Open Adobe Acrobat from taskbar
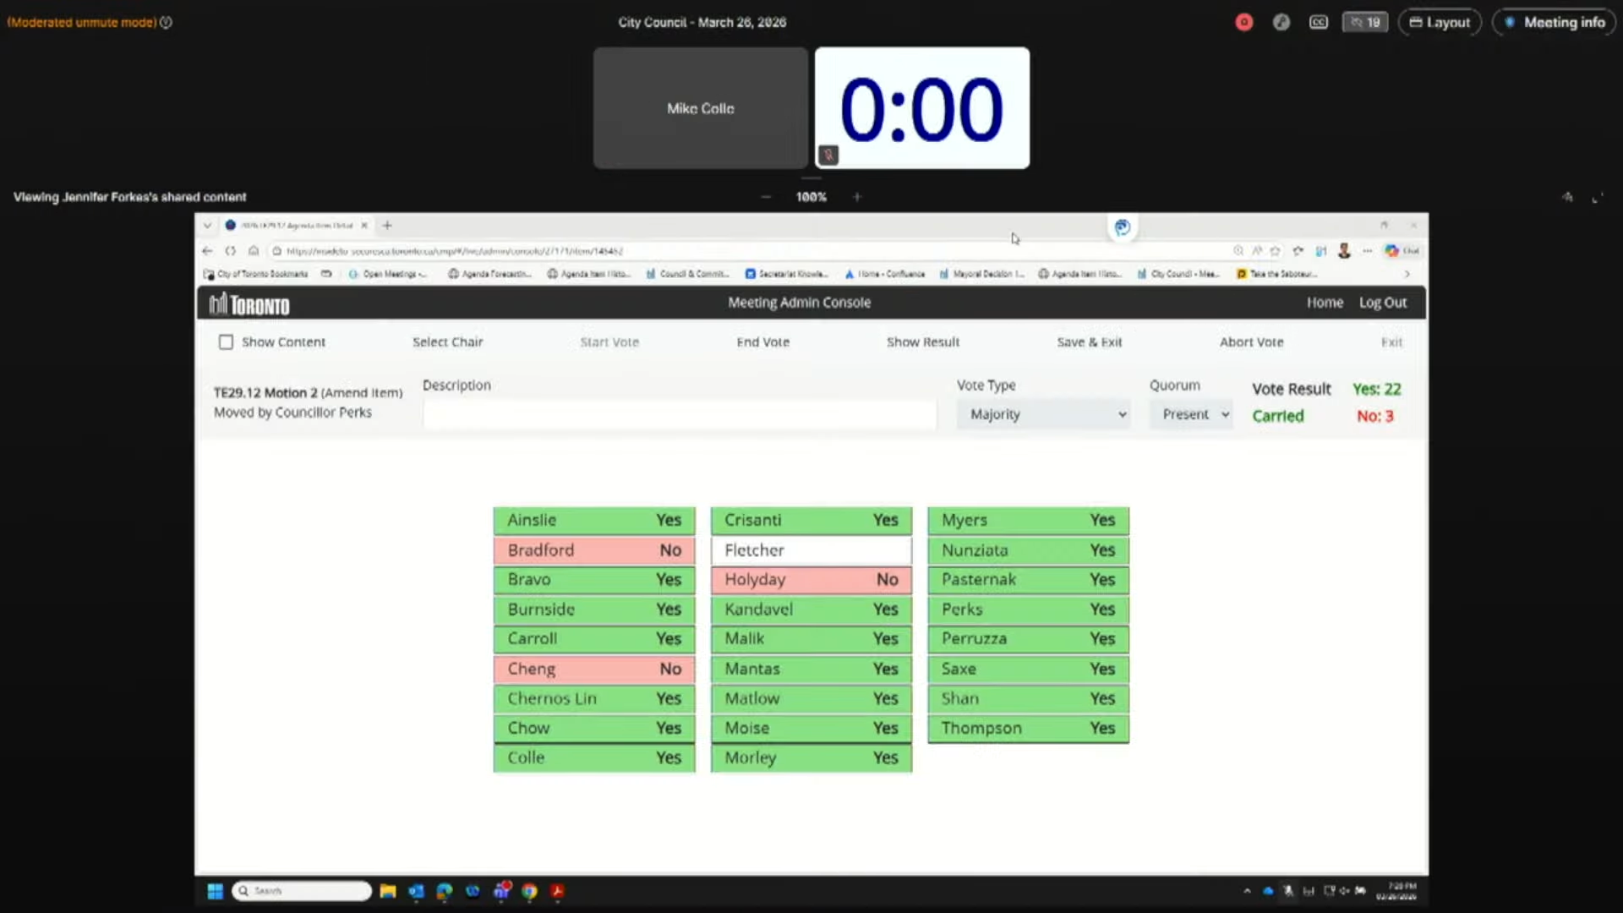 557,891
